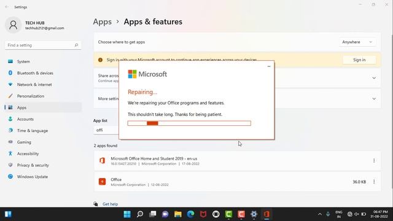
Task: Click the 36.0 KB size value
Action: (359, 182)
